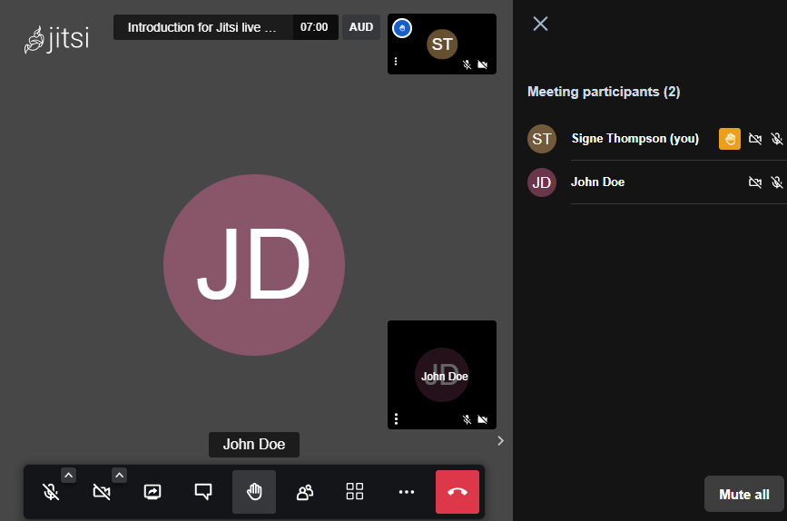Toggle the microphone mute button
This screenshot has height=521, width=787.
[51, 492]
